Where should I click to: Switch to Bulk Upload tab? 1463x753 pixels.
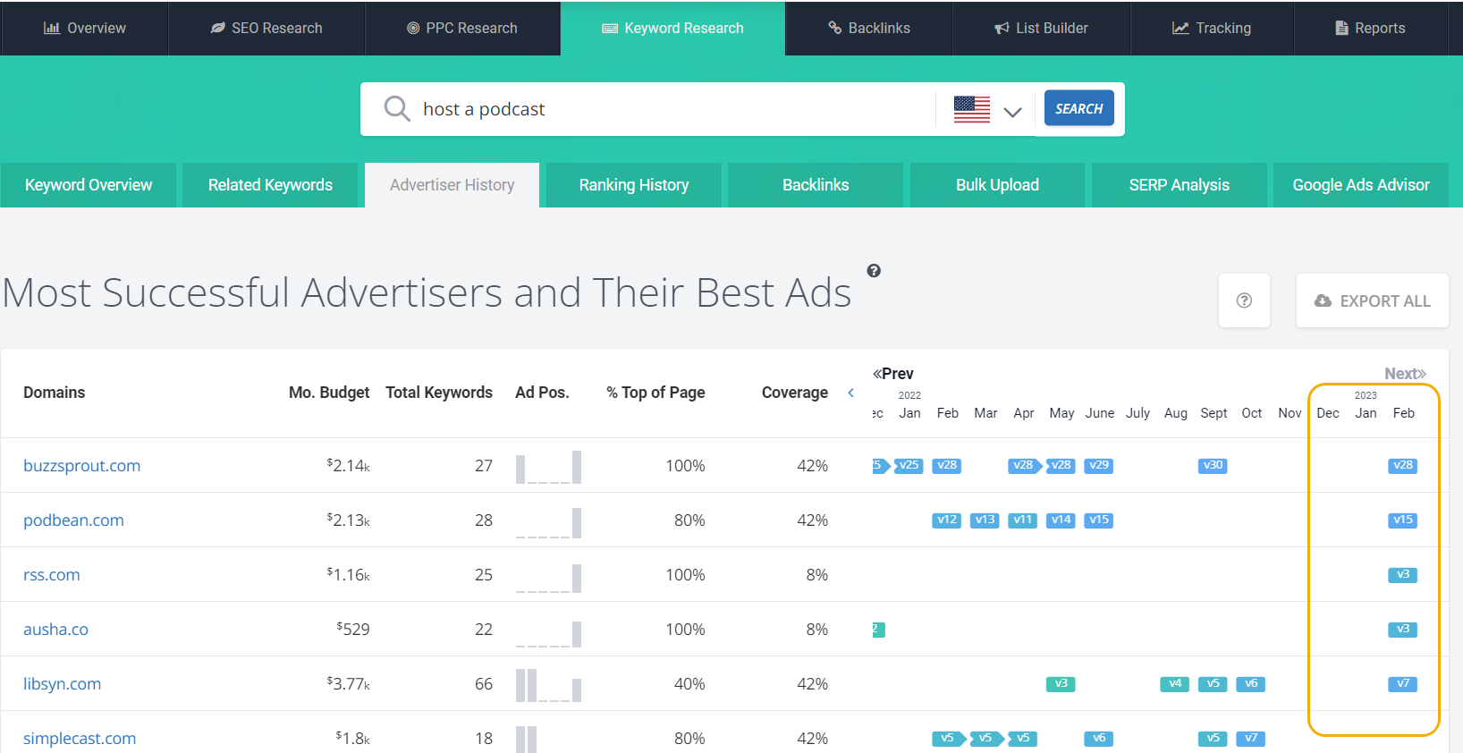point(997,185)
